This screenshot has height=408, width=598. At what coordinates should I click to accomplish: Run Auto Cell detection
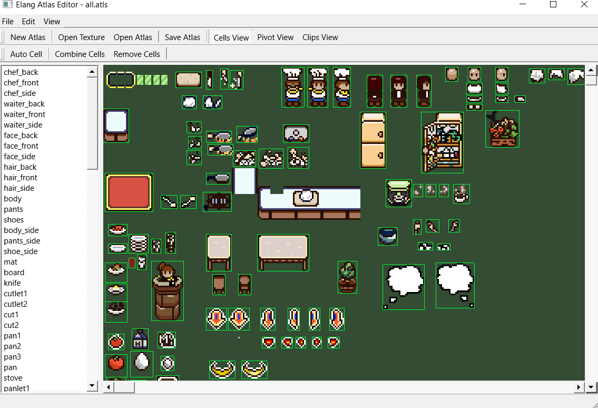(26, 54)
